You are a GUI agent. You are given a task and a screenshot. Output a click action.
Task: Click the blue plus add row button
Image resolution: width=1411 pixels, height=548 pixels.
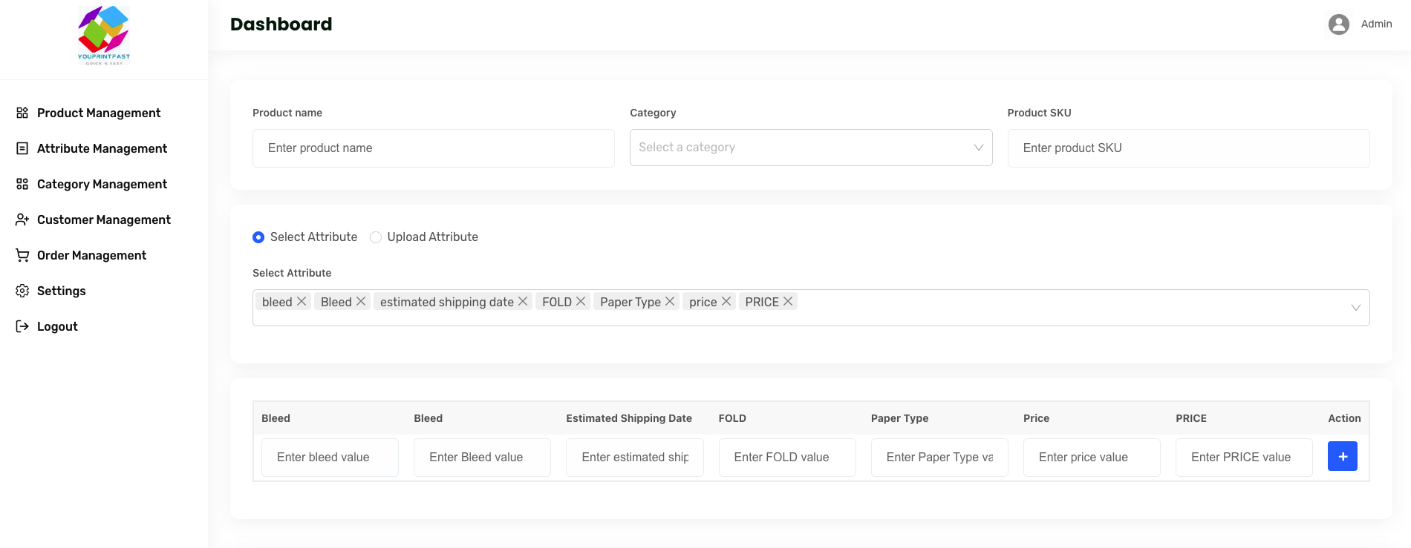pyautogui.click(x=1342, y=456)
